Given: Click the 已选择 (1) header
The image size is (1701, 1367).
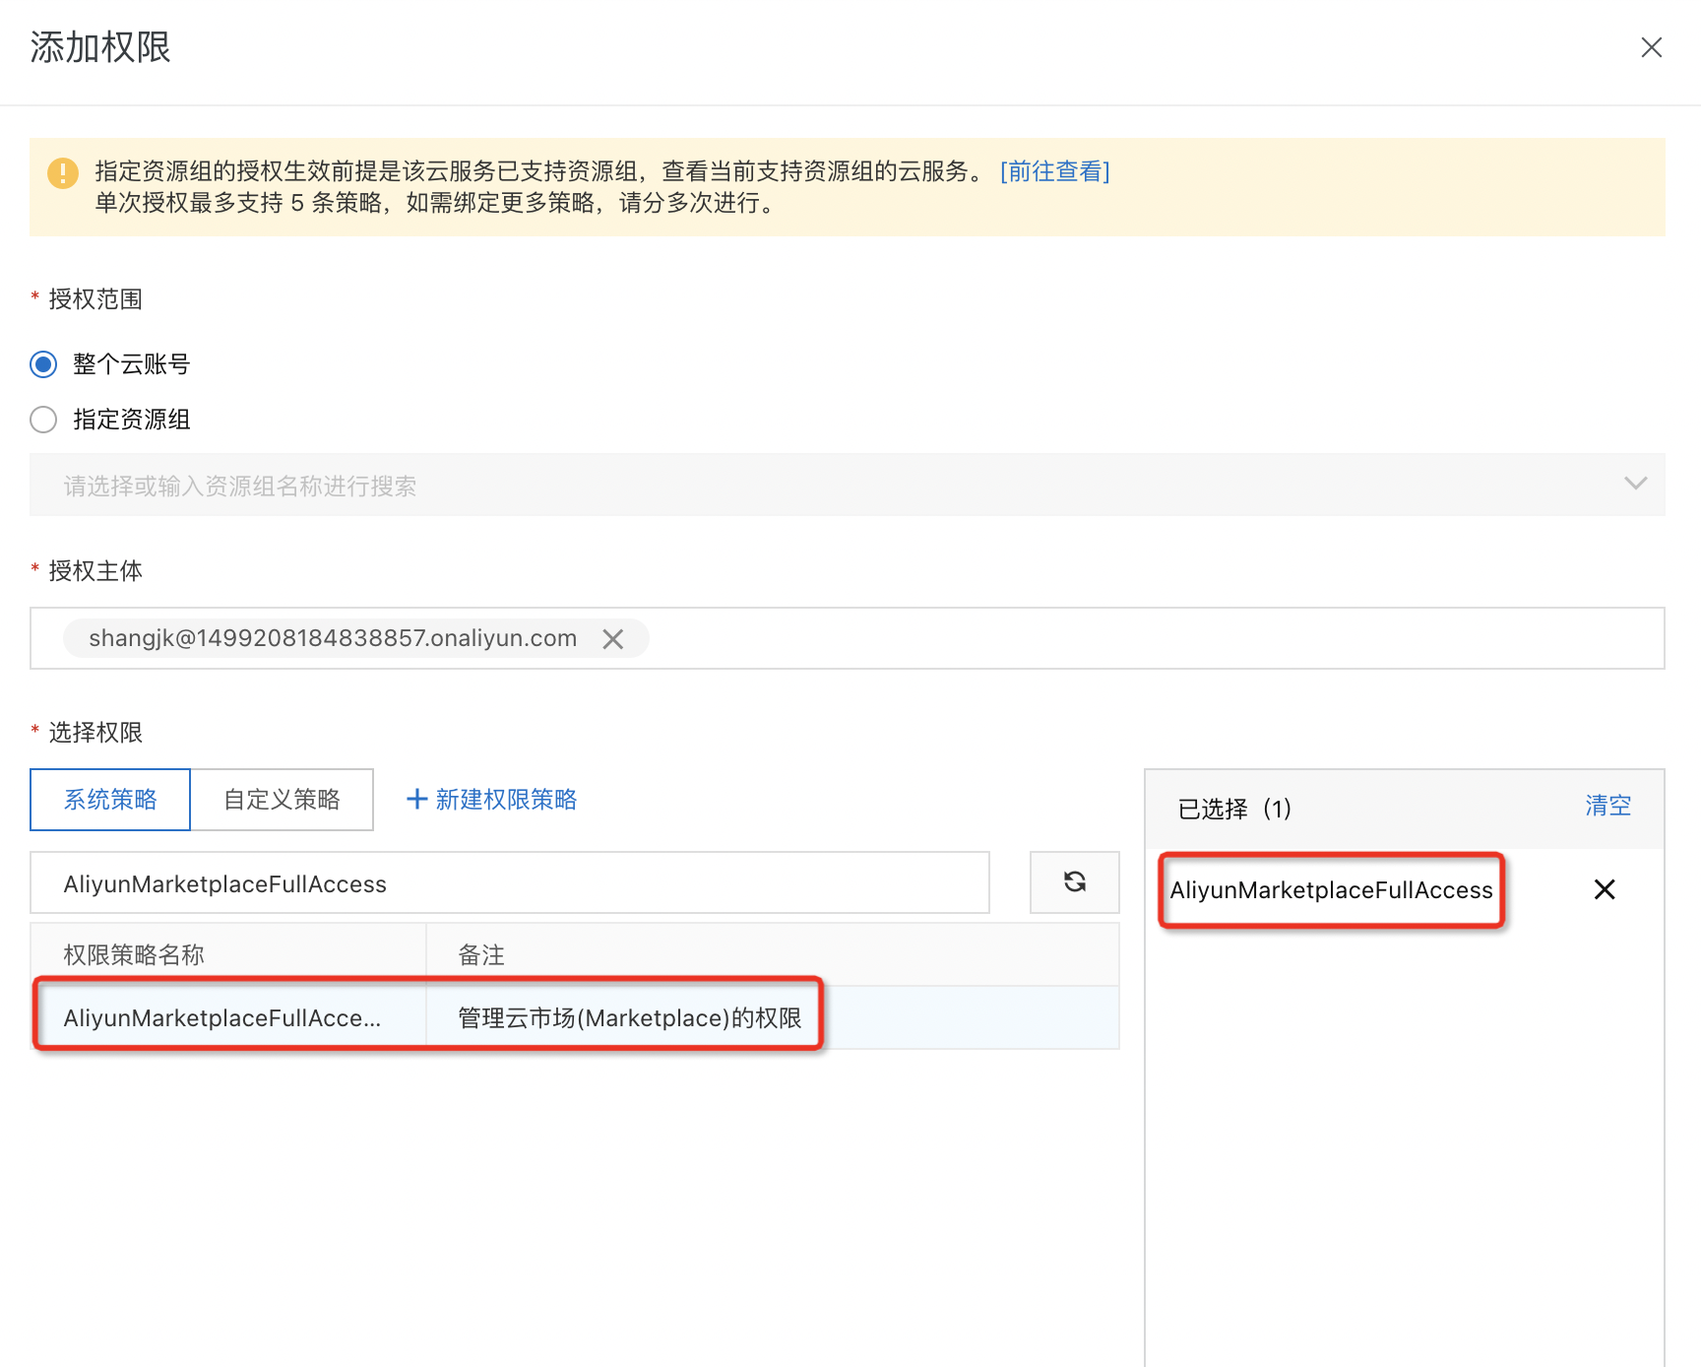Looking at the screenshot, I should pos(1234,809).
